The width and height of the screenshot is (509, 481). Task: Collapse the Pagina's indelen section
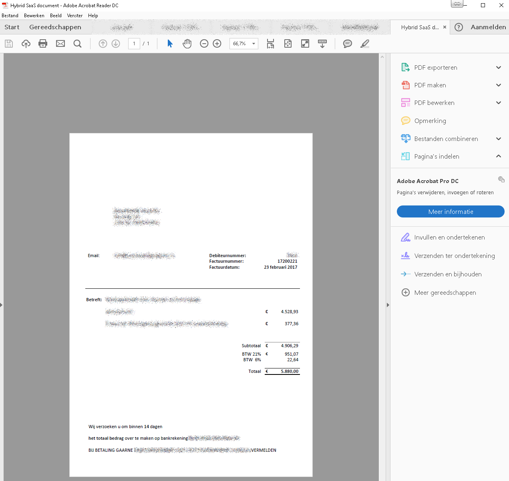tap(499, 156)
